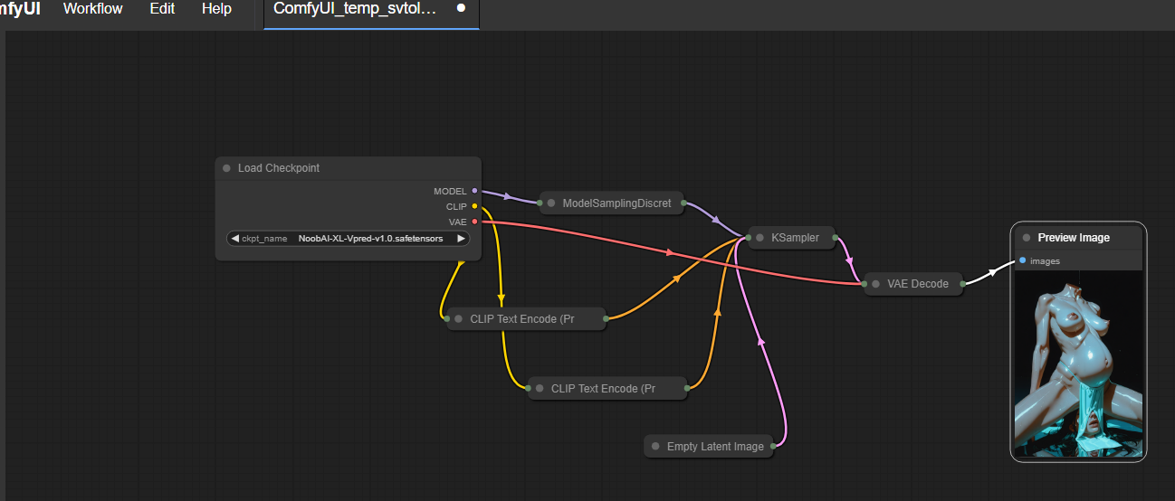Click the VAE output label
The image size is (1175, 501).
(x=458, y=222)
